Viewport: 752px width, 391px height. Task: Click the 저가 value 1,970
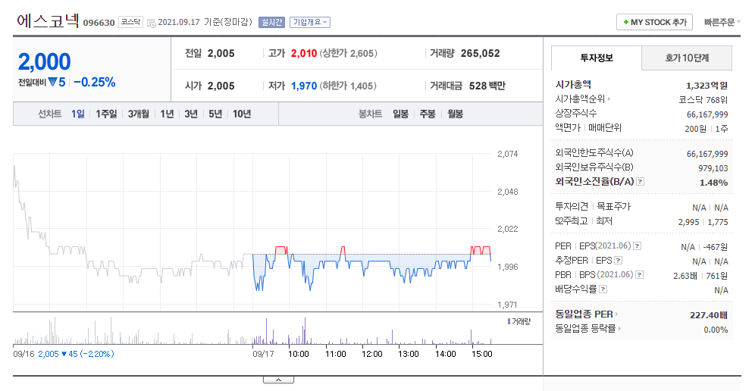click(x=303, y=86)
